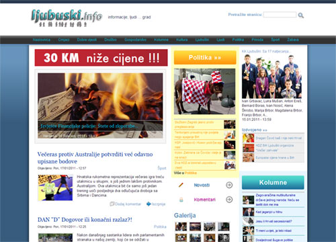Click the arrow circle icon beside Komentari
Viewport: 336px width, 242px height.
tap(229, 200)
